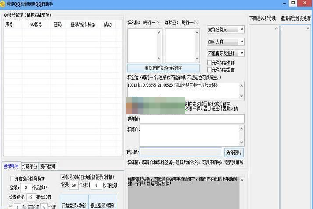Enable the 开启宽带拨号换IP checkbox
Screen dimensions: 313x209
pos(12,178)
